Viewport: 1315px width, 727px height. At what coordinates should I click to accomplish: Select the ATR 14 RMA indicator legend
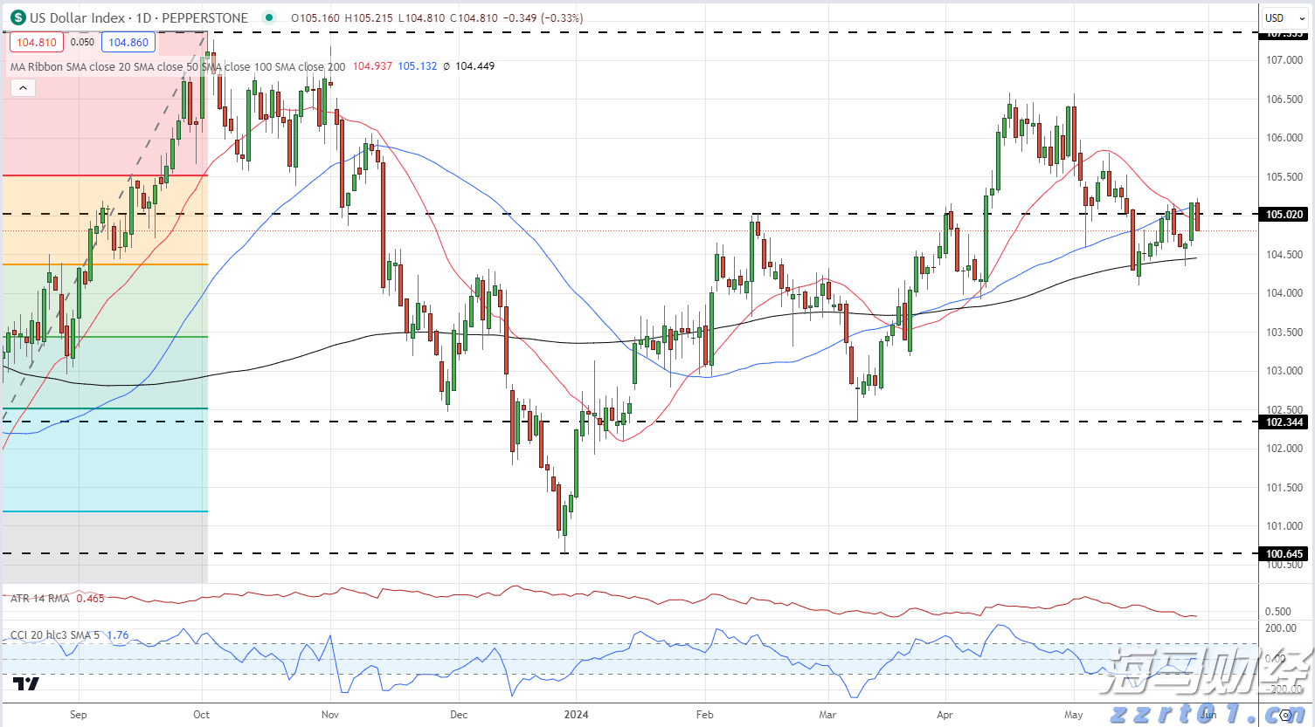point(40,599)
